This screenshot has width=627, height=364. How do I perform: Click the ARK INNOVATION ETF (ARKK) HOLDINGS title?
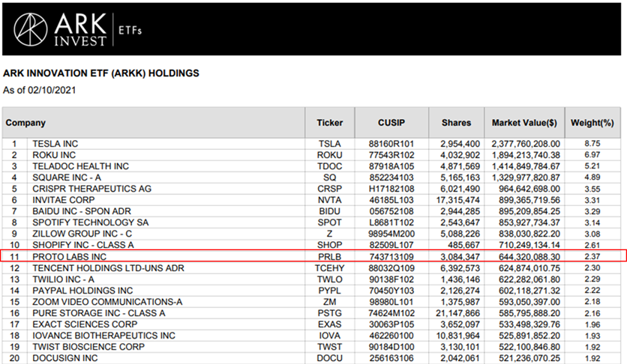coord(100,73)
